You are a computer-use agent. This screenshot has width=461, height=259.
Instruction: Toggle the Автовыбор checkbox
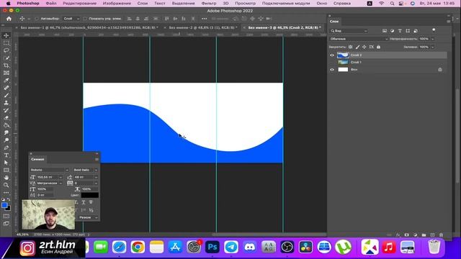tap(37, 19)
